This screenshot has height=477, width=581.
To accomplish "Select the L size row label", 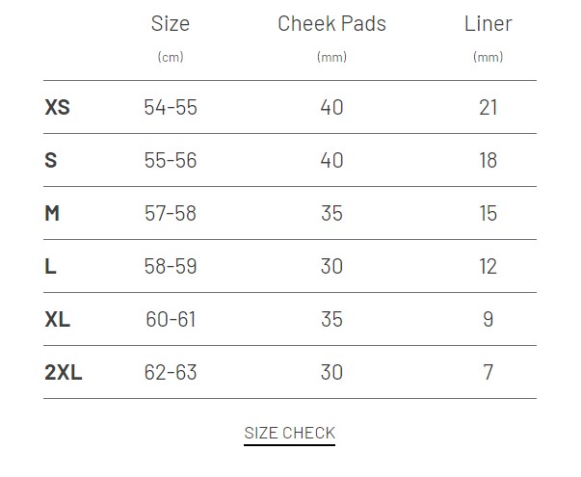I will [50, 267].
